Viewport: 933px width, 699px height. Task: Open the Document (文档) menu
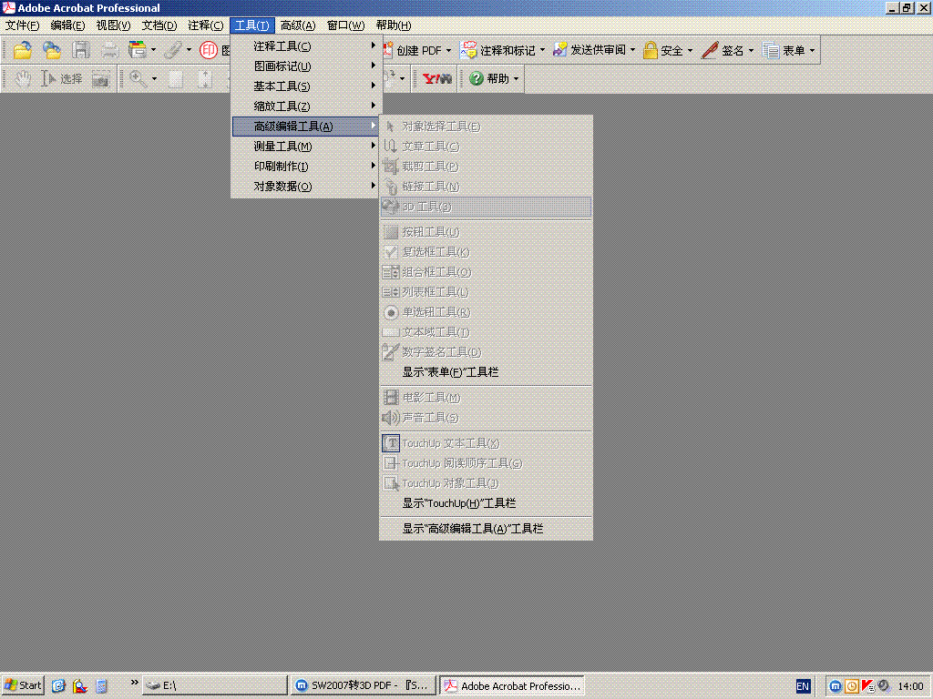[159, 25]
